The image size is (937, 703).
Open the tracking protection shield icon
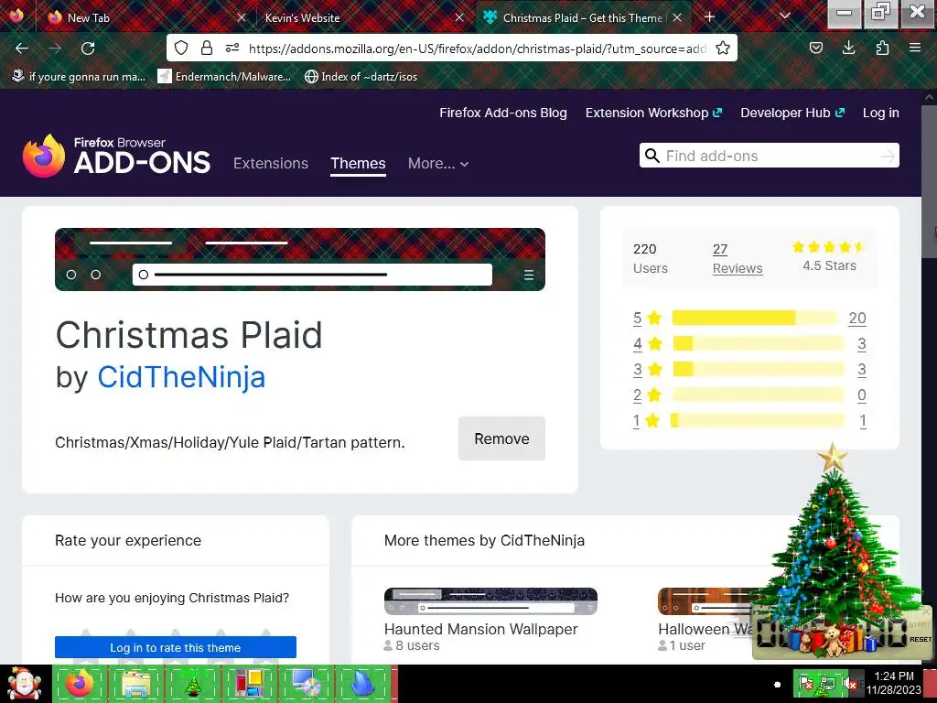click(181, 48)
